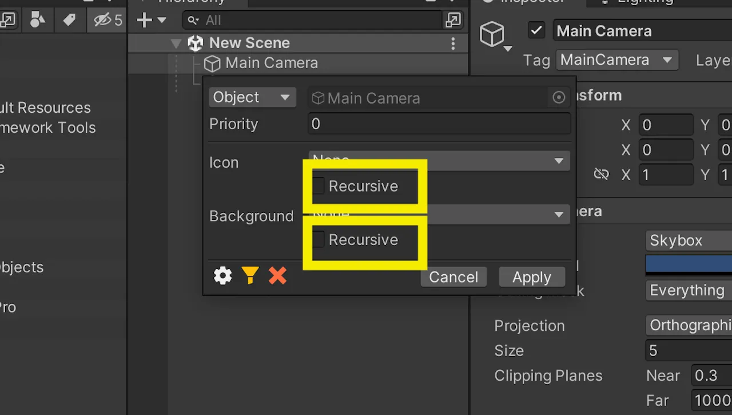Open New Scene kebab options menu
Image resolution: width=732 pixels, height=415 pixels.
[x=453, y=44]
